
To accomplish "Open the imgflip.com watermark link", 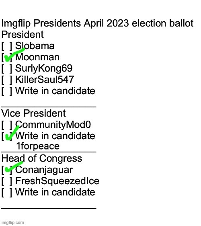I will click(x=12, y=222).
